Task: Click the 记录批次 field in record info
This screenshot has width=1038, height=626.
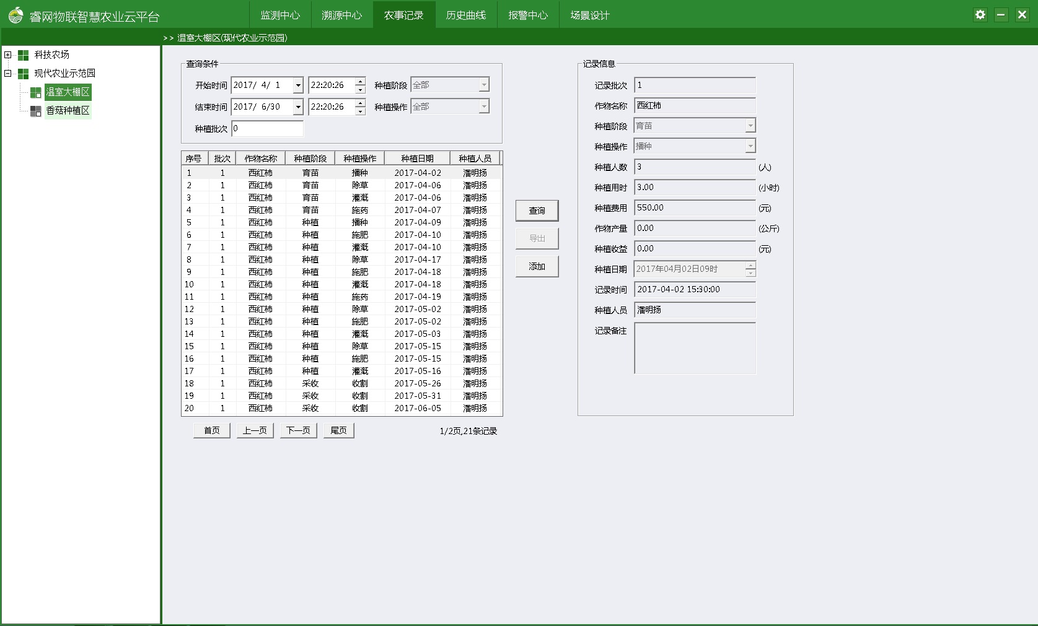Action: (695, 85)
